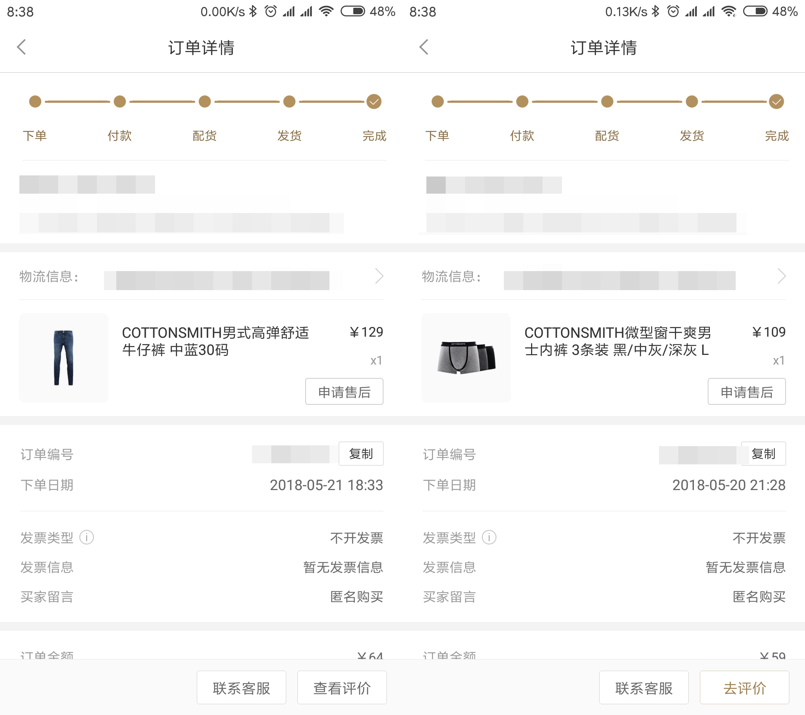The width and height of the screenshot is (805, 715).
Task: Tap the 完成 checkmark step on the left progress bar
Action: coord(374,102)
